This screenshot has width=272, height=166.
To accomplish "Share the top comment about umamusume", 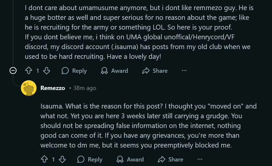I will click(155, 70).
